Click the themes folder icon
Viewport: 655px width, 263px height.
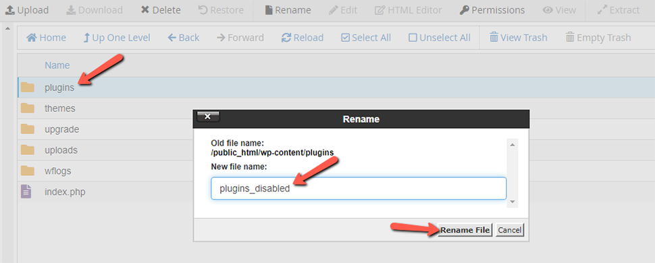point(28,108)
